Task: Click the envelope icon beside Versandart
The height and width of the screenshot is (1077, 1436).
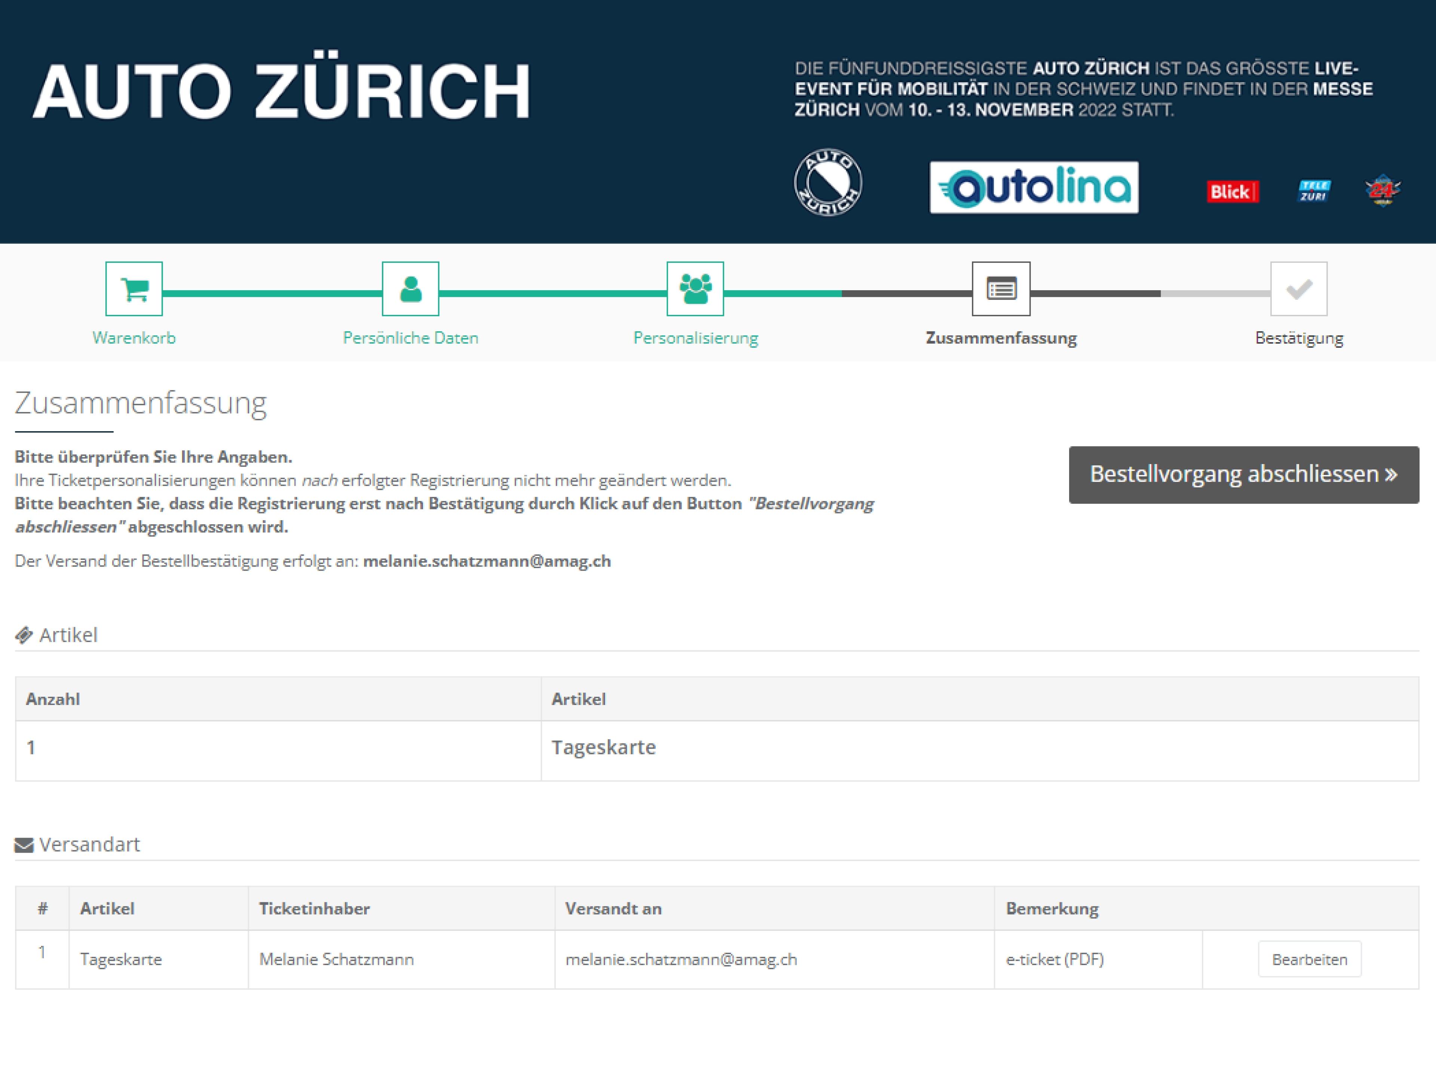Action: click(x=24, y=845)
